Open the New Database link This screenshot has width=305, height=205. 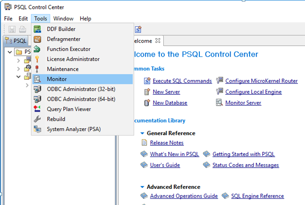pos(170,103)
